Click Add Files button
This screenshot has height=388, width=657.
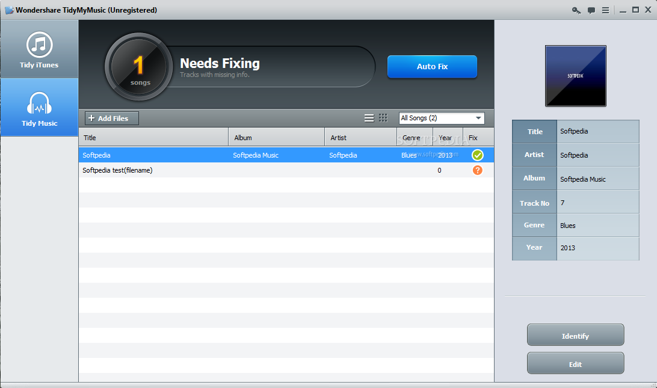point(112,118)
